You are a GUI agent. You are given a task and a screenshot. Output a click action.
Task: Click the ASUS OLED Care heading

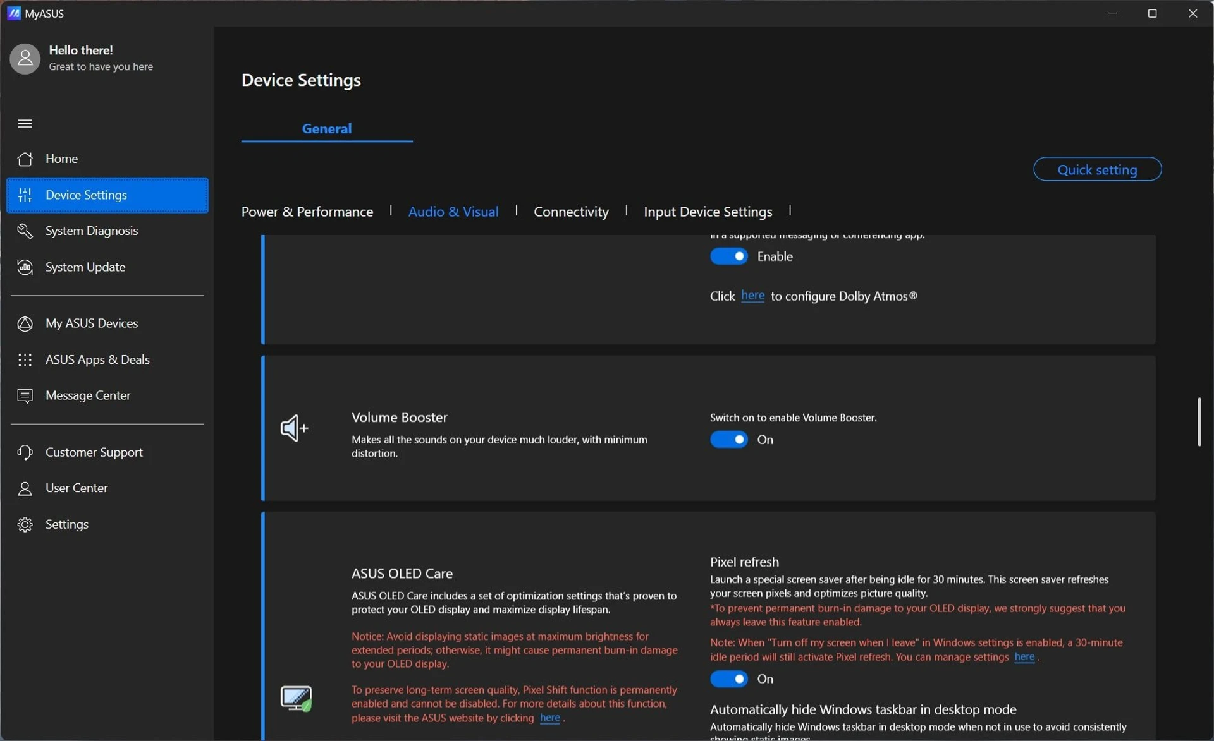click(402, 574)
